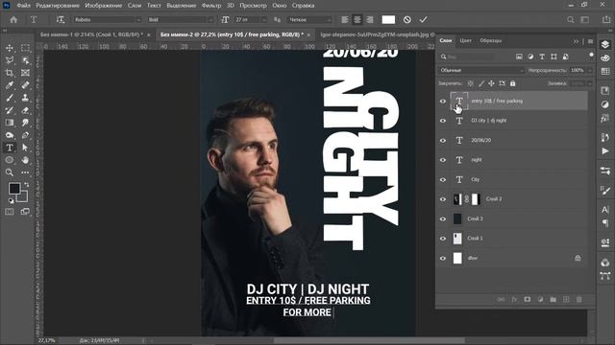Screen dimensions: 615x345
Task: Select the Brush tool
Action: pos(10,98)
